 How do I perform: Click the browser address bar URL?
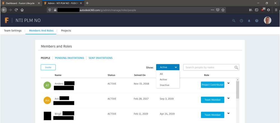(x=108, y=10)
